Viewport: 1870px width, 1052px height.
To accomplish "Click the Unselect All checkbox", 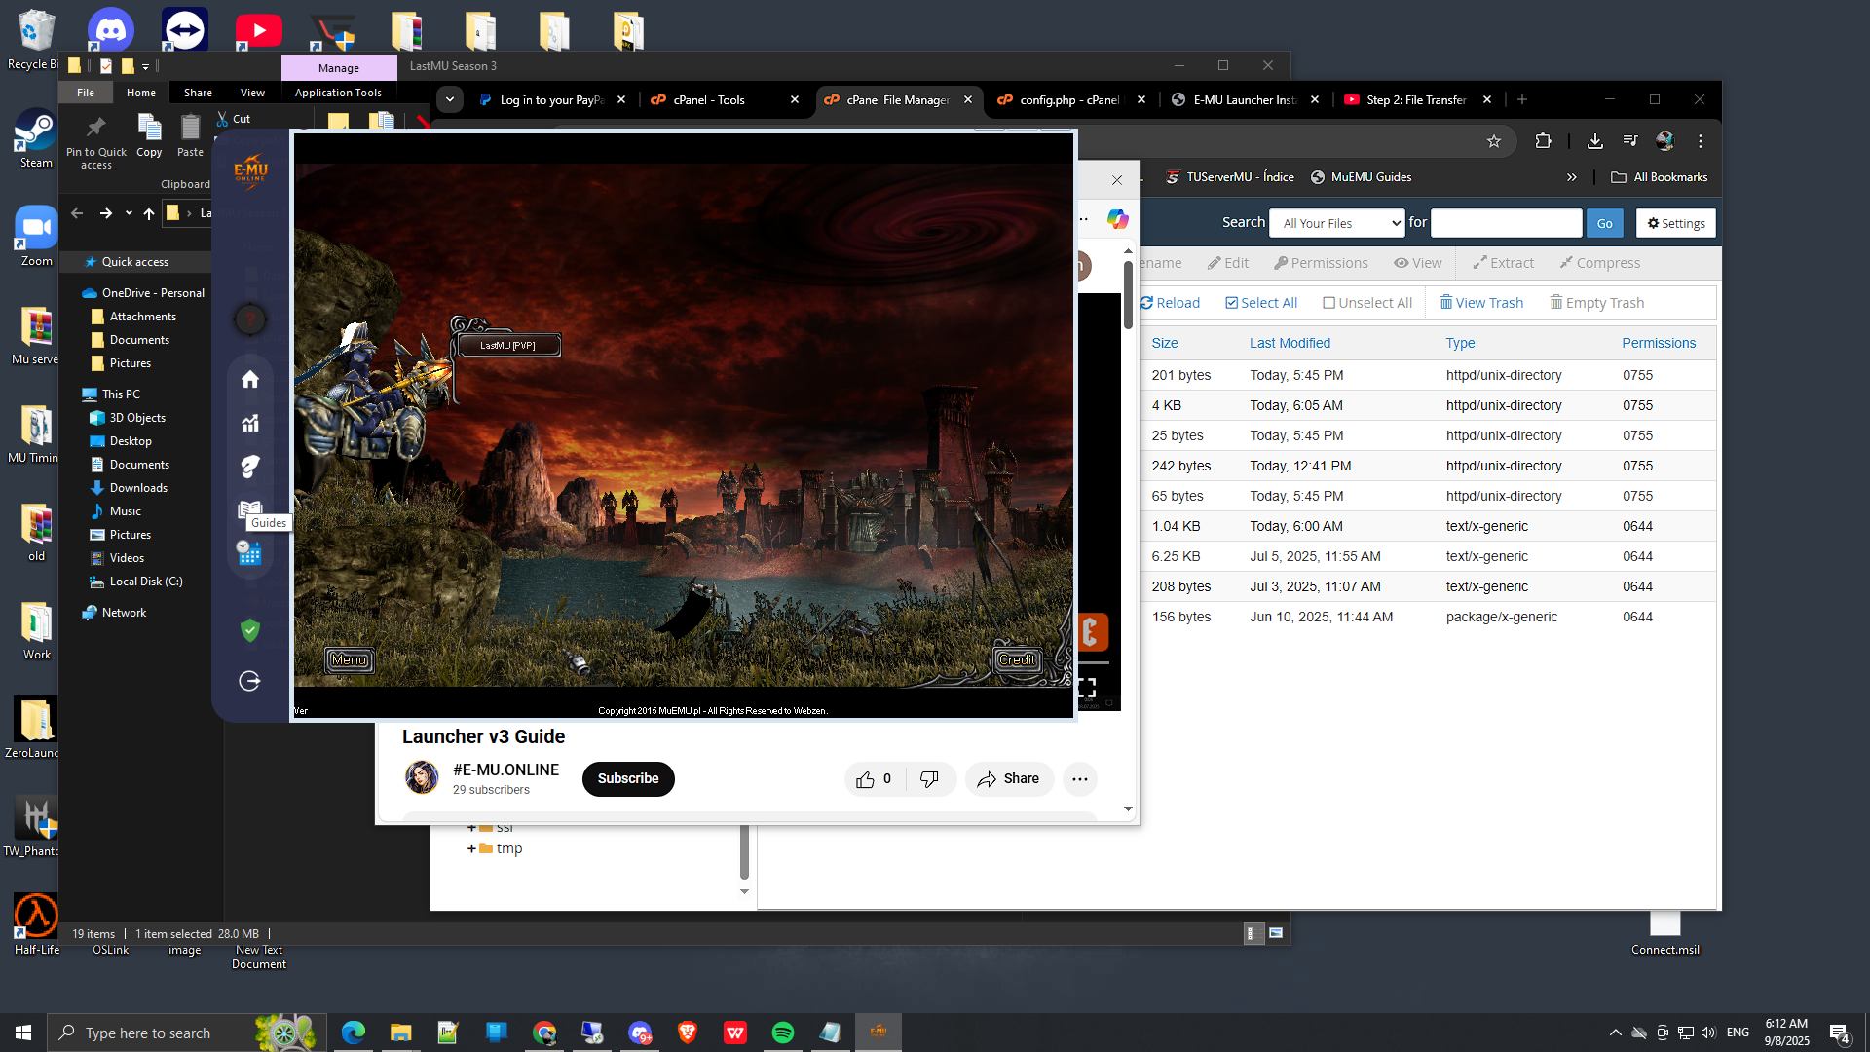I will [x=1328, y=303].
